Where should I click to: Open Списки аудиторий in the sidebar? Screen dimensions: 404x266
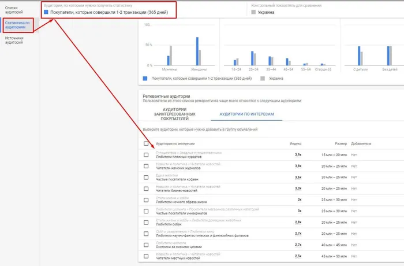tap(14, 10)
